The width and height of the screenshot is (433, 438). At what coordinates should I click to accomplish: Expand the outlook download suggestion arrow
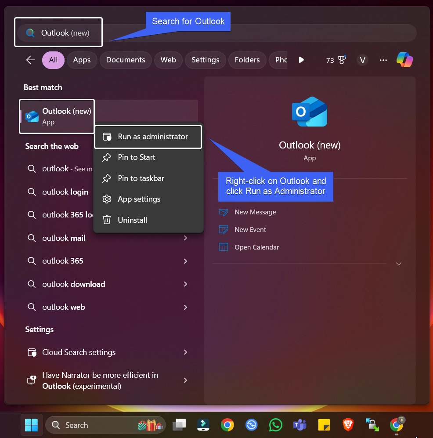(x=185, y=284)
